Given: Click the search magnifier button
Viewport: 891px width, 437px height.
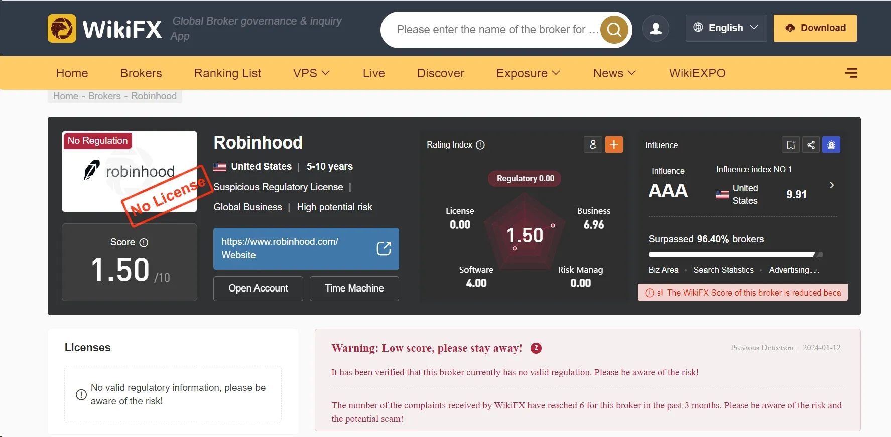Looking at the screenshot, I should click(x=614, y=30).
